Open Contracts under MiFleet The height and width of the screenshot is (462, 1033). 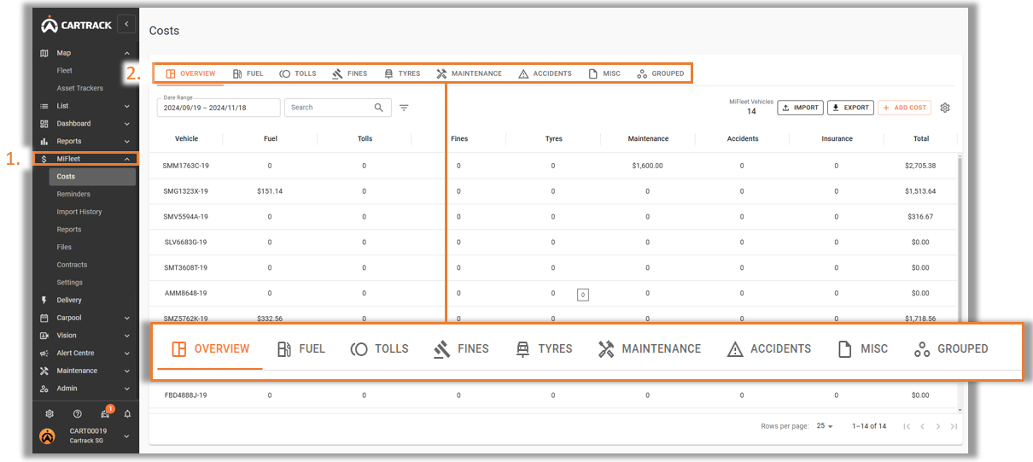[x=72, y=265]
